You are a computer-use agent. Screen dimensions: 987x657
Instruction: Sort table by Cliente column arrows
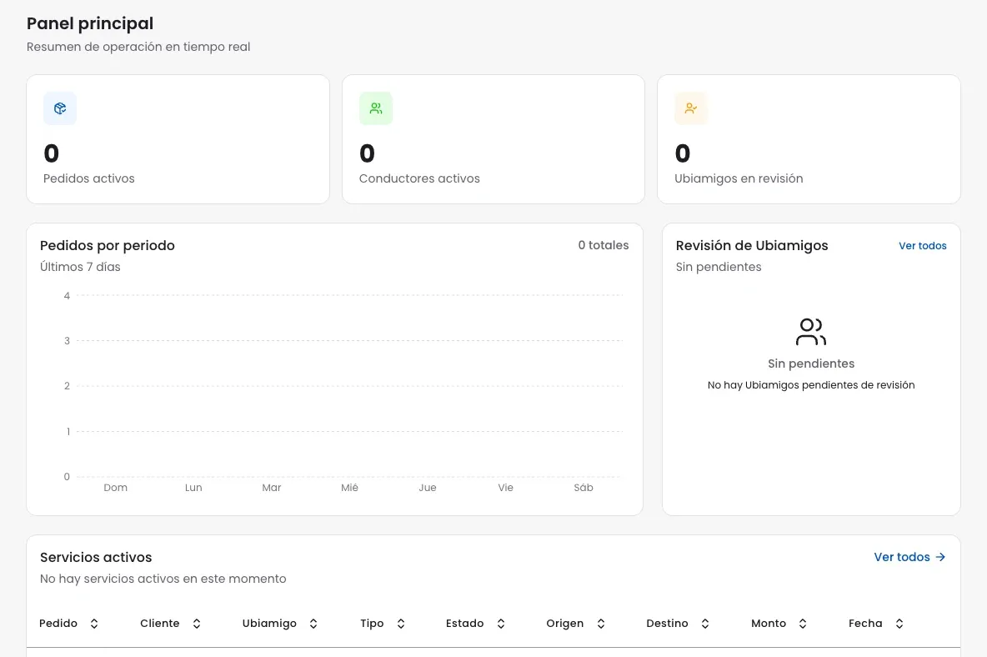pyautogui.click(x=197, y=624)
